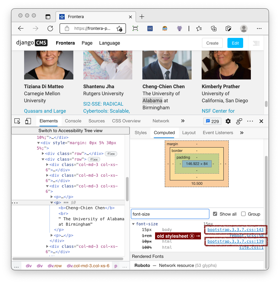
Task: Open the 229 issues counter
Action: [212, 121]
